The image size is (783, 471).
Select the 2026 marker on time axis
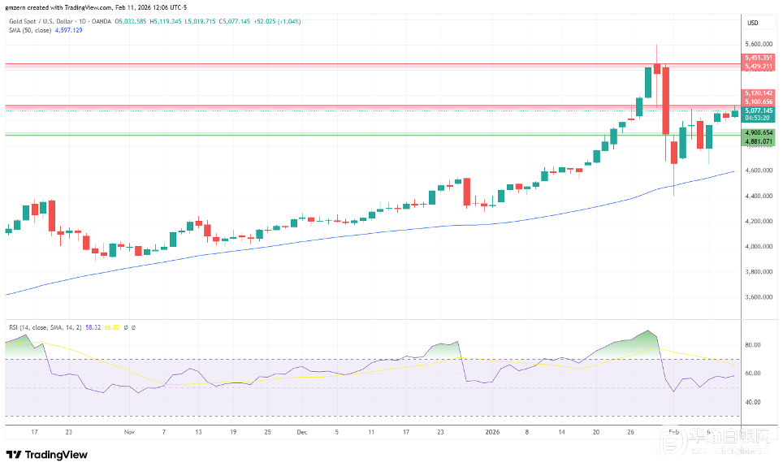click(493, 433)
